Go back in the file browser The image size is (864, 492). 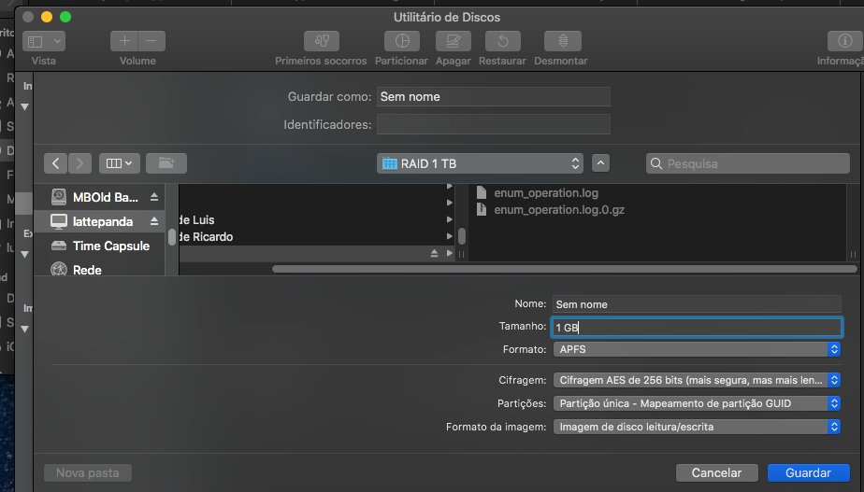tap(56, 163)
